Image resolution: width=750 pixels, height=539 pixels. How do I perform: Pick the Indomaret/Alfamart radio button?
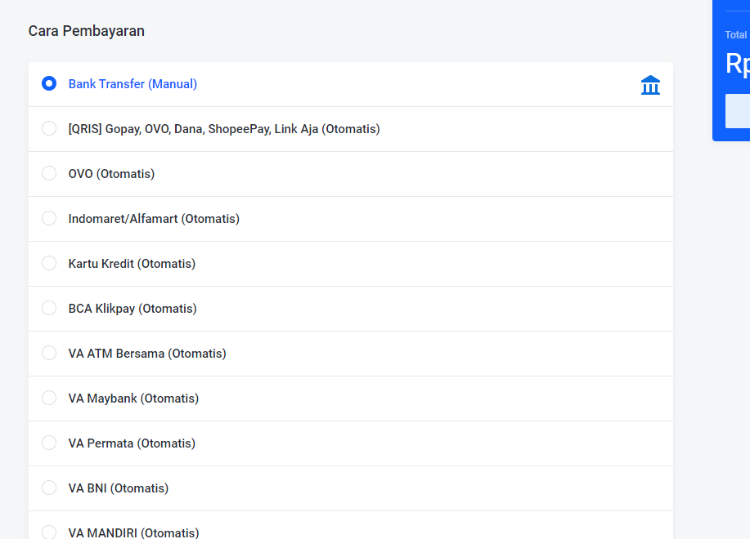pyautogui.click(x=49, y=218)
